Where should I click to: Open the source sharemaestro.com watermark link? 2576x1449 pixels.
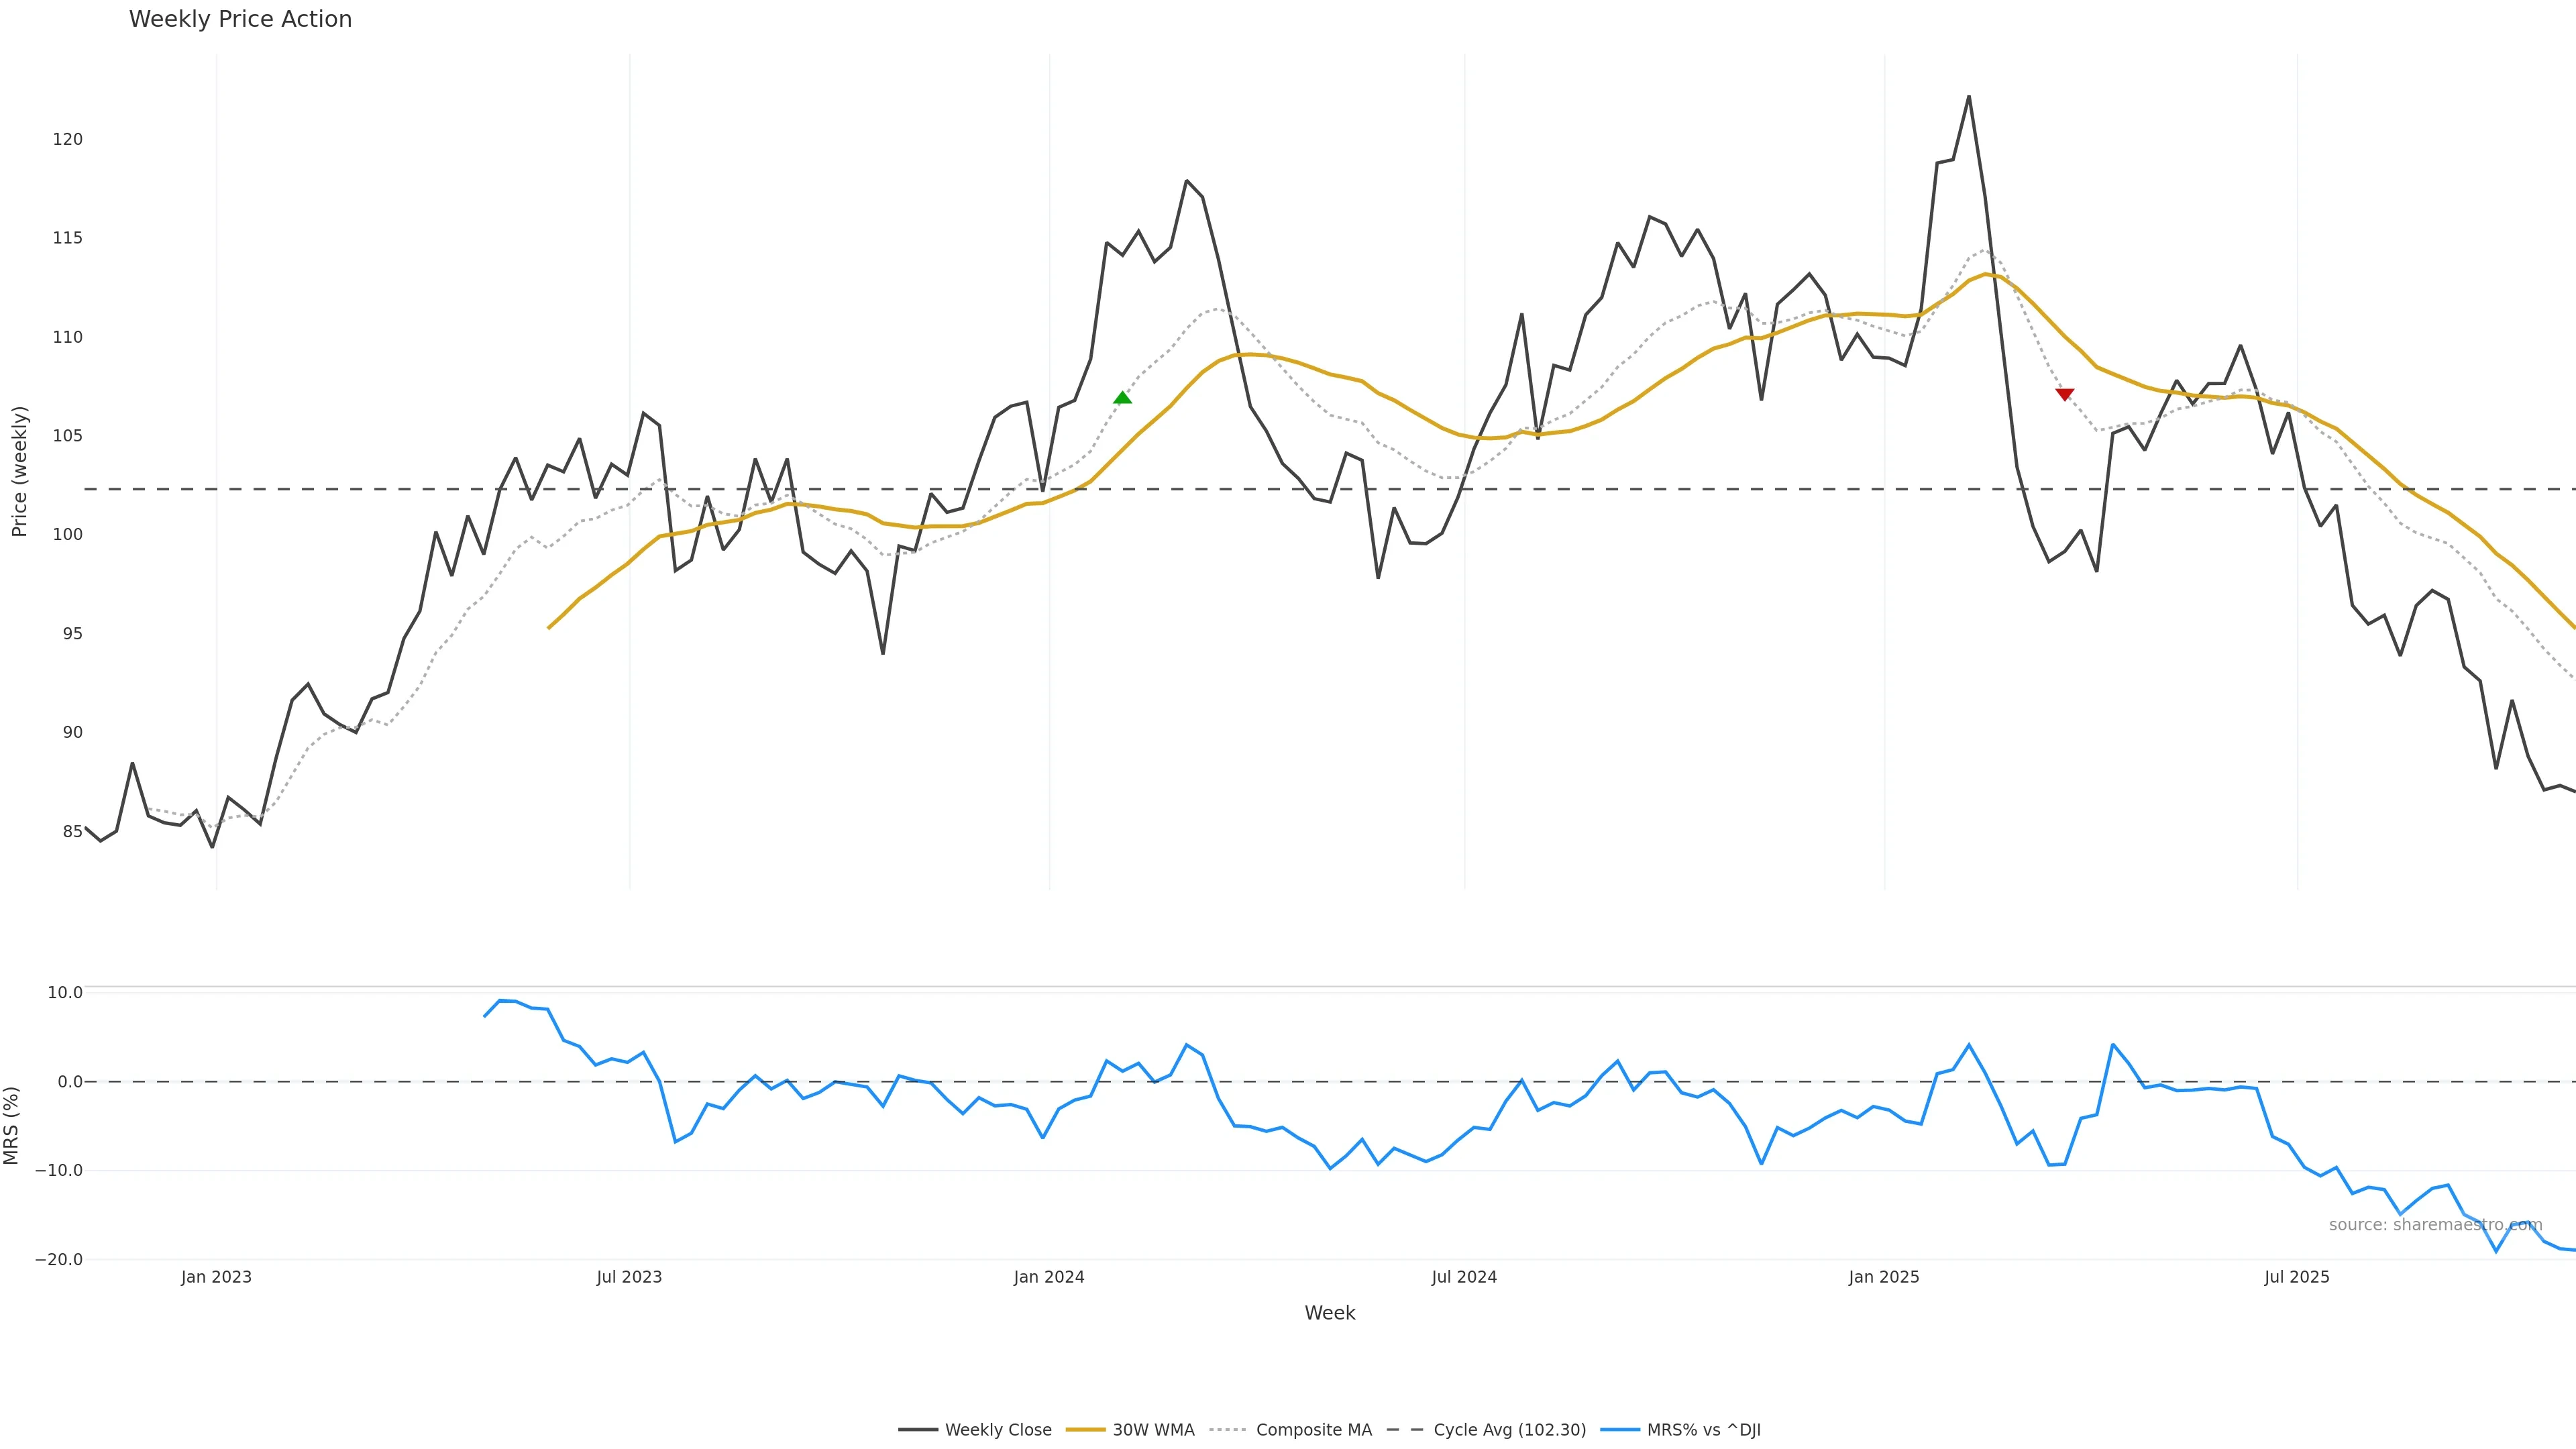tap(2435, 1225)
